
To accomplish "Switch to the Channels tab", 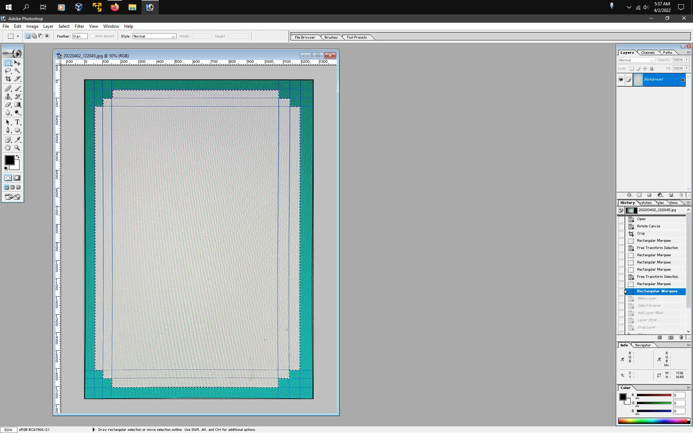I will click(x=648, y=53).
